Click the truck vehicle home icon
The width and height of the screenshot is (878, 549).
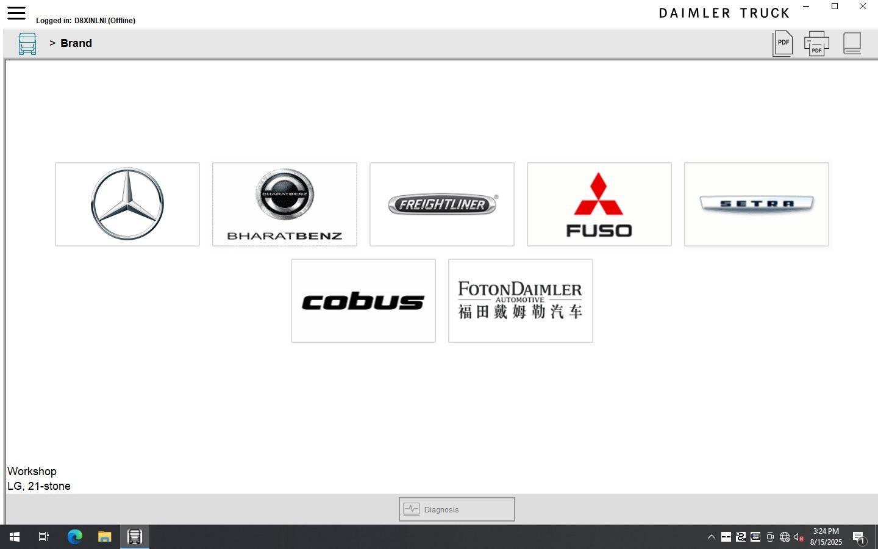point(27,44)
